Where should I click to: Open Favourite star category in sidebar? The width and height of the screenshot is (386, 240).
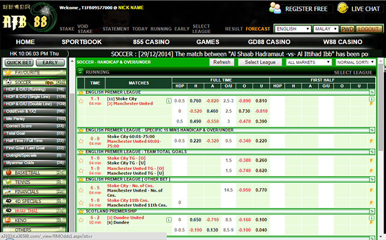click(x=8, y=72)
